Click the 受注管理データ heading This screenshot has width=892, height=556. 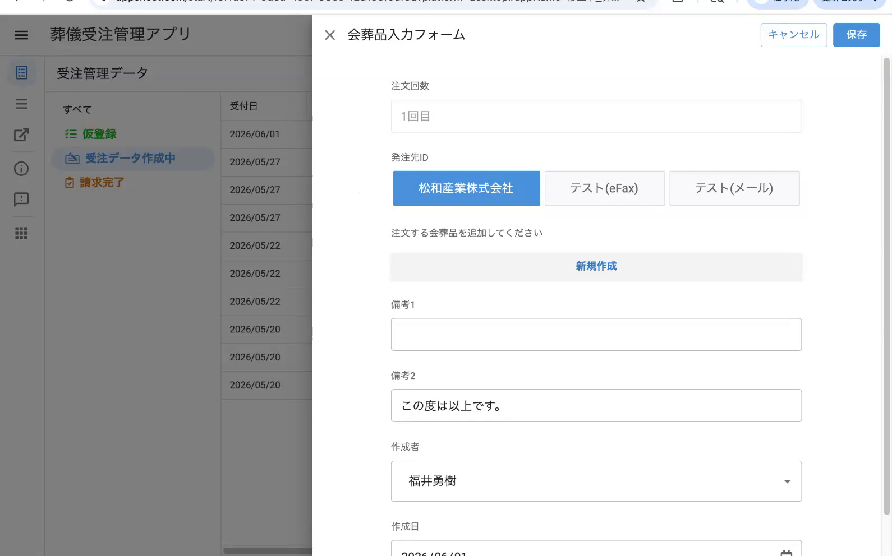[x=102, y=73]
